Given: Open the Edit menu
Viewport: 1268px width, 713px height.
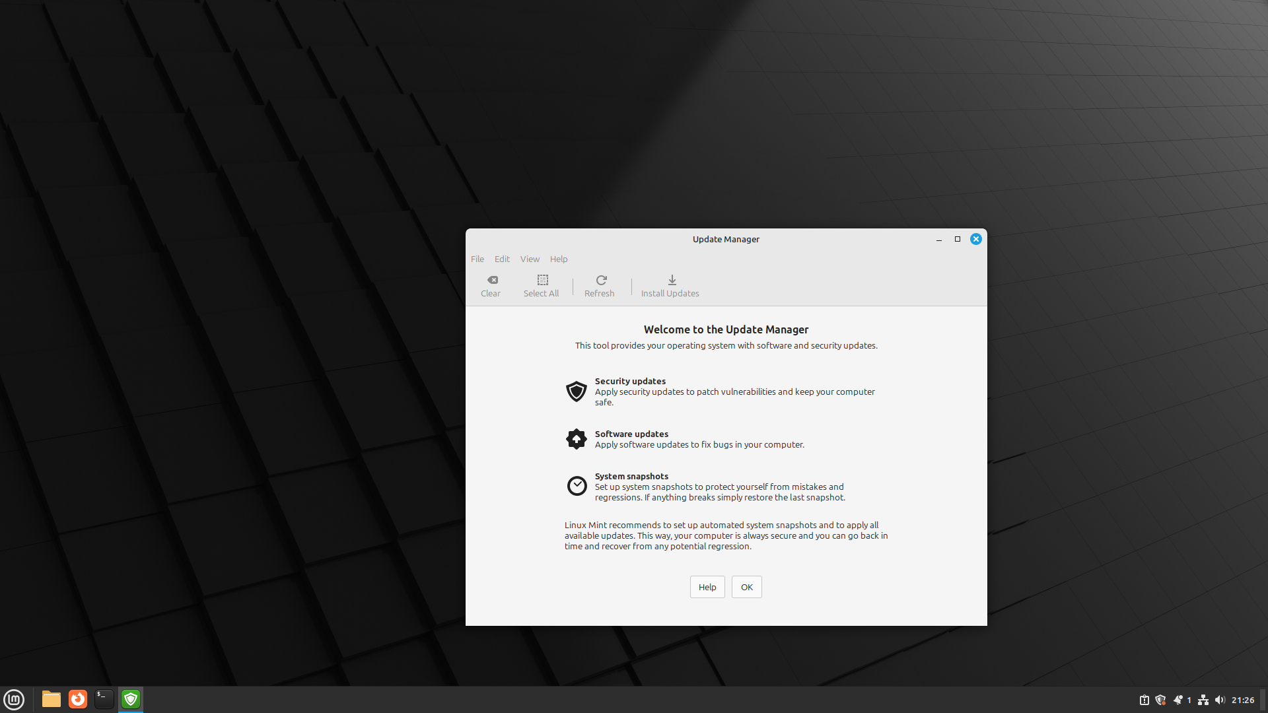Looking at the screenshot, I should 502,259.
